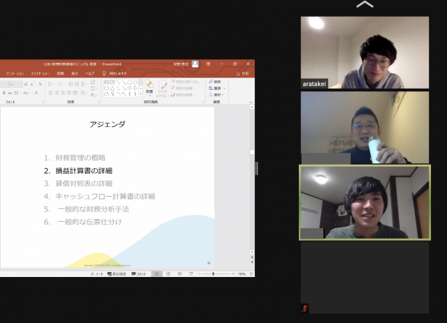Convert to SmartArt icon

click(x=94, y=95)
